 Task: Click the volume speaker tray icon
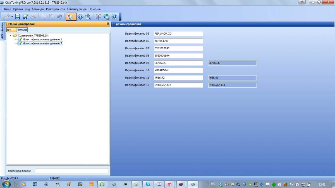pyautogui.click(x=226, y=184)
